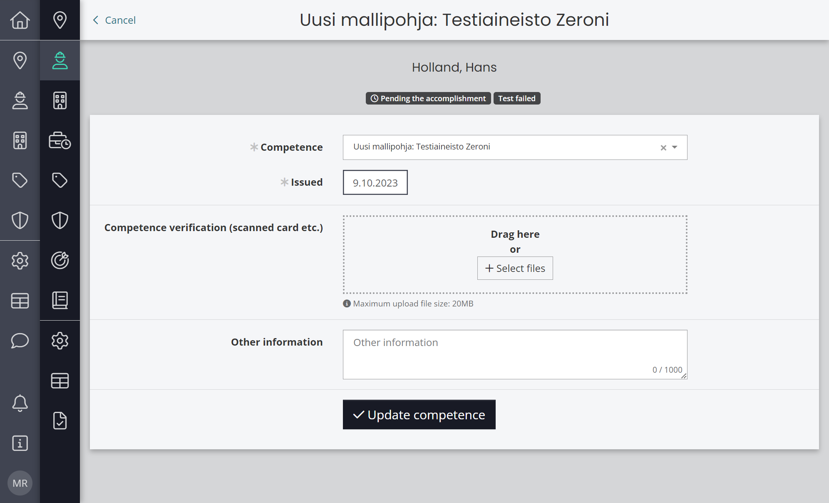This screenshot has height=503, width=829.
Task: Open the settings gear in the first sidebar column
Action: coord(20,261)
